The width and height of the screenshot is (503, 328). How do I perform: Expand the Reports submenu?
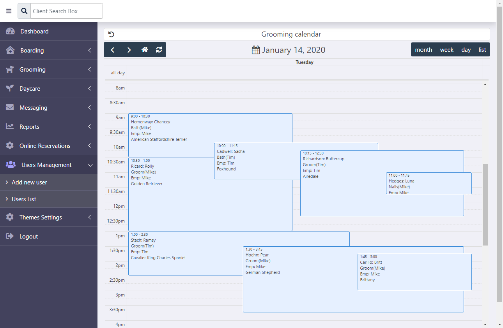(49, 127)
